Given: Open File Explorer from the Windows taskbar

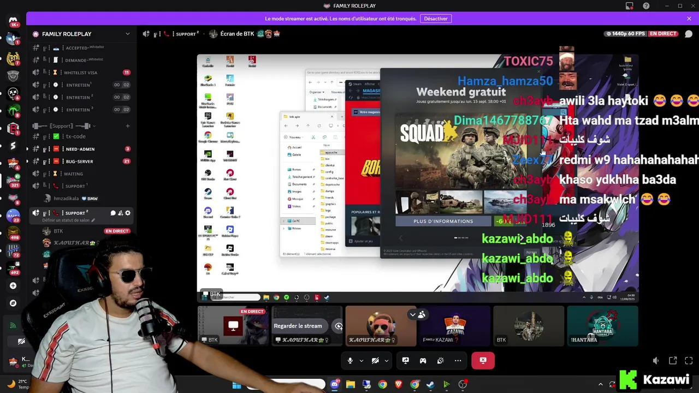Looking at the screenshot, I should [351, 384].
